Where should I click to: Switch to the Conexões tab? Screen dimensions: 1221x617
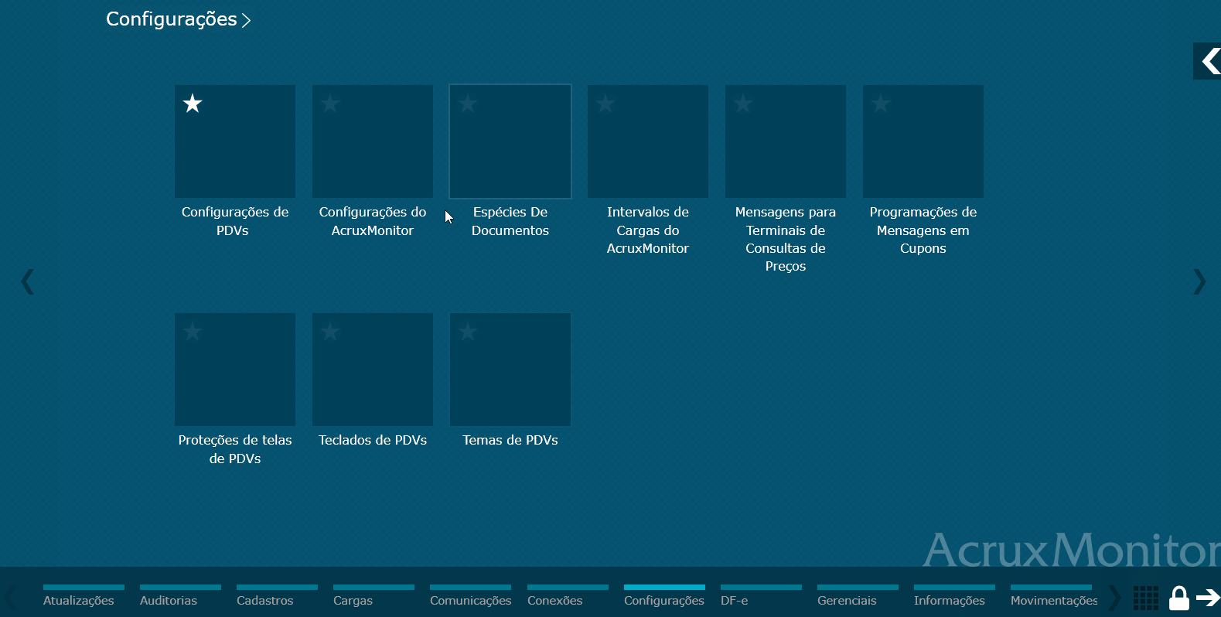coord(568,596)
